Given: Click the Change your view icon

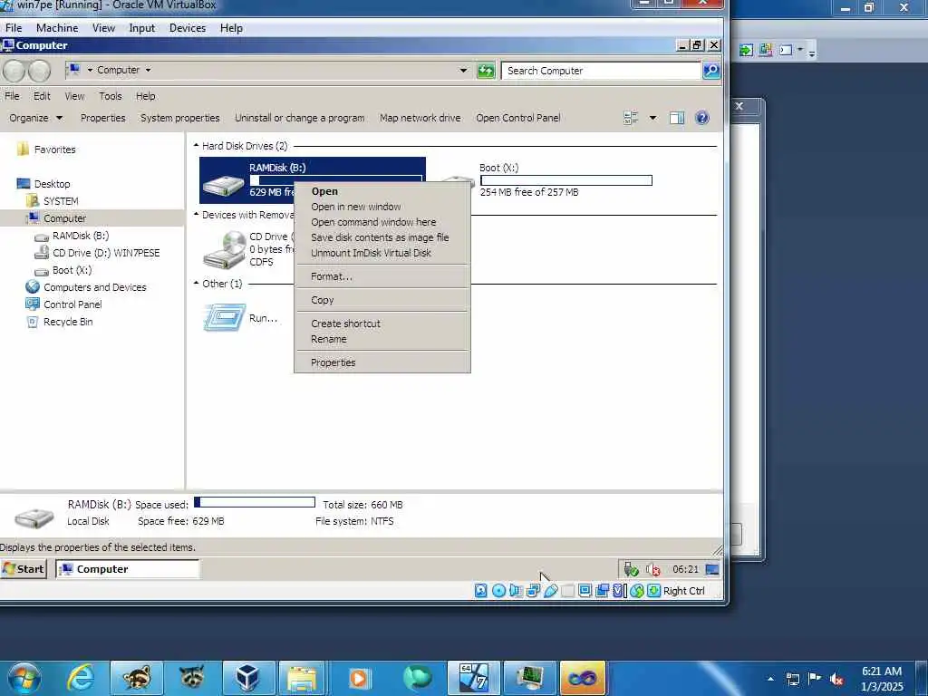Looking at the screenshot, I should [x=631, y=118].
